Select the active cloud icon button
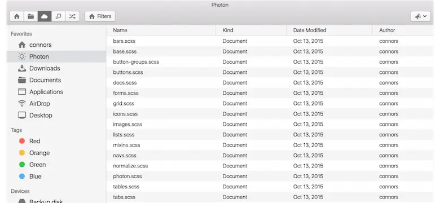This screenshot has width=440, height=203. 45,16
